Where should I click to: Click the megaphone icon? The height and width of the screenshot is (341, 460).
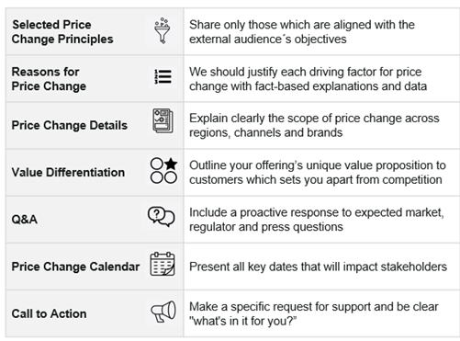tap(163, 312)
